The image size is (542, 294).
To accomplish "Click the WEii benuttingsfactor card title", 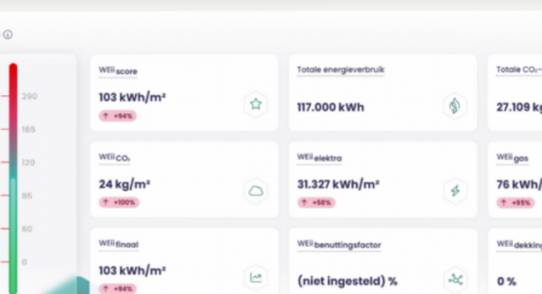I will coord(339,244).
